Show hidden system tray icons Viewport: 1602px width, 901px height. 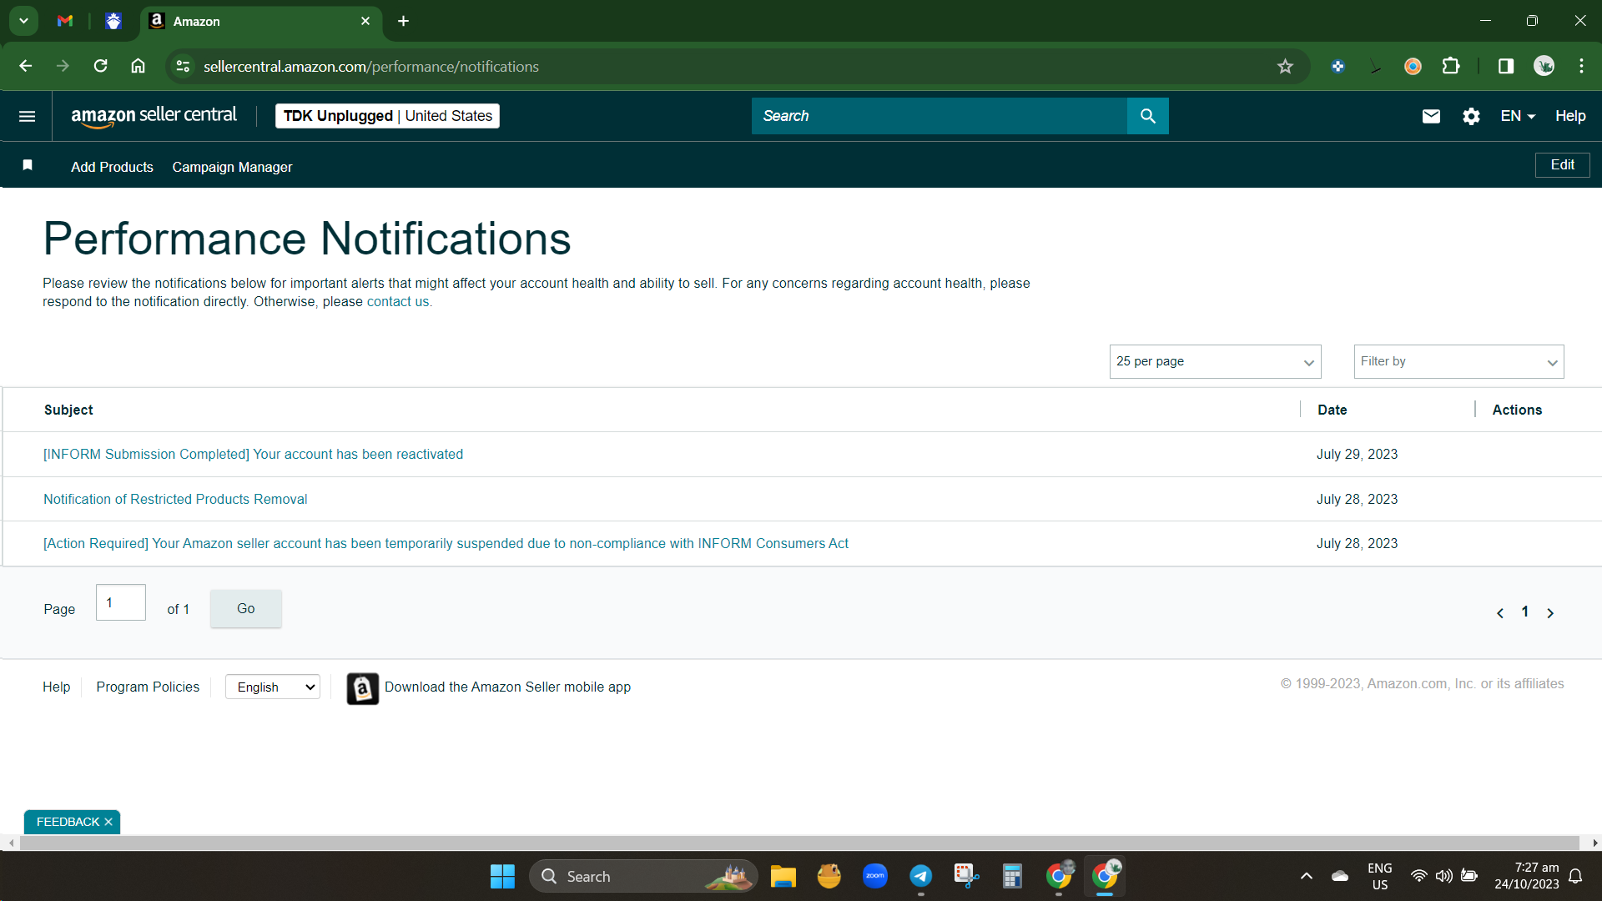coord(1307,877)
